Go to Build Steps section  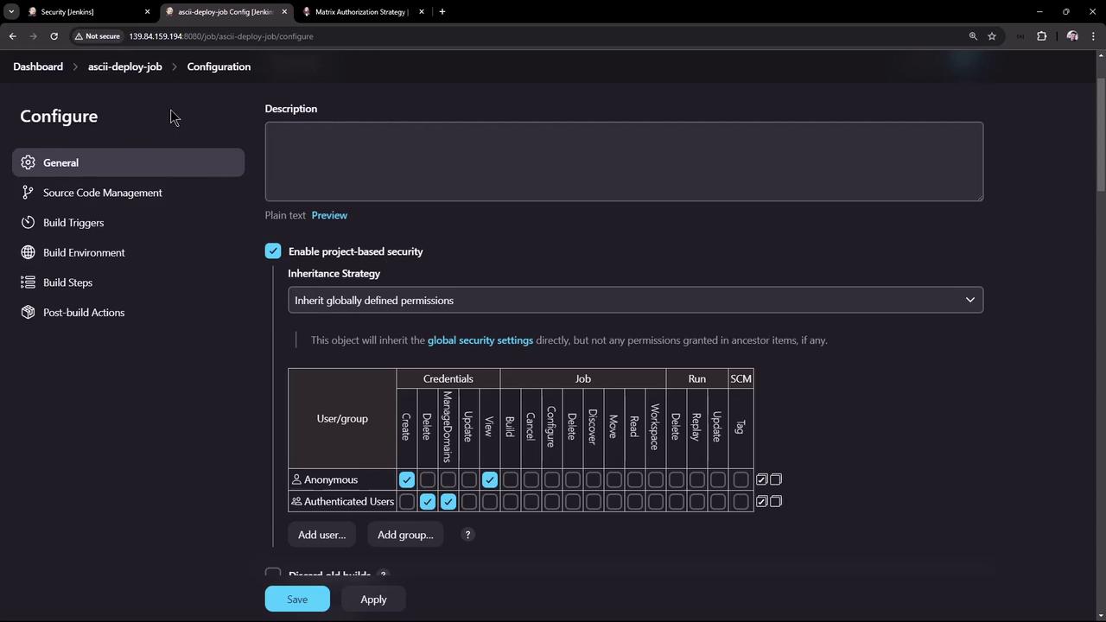129,282
